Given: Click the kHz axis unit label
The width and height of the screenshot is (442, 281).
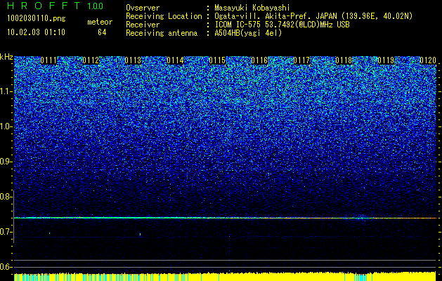Looking at the screenshot, I should pyautogui.click(x=6, y=57).
